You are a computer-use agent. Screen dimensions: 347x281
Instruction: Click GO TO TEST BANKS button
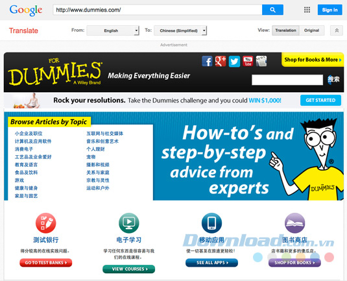click(x=46, y=263)
